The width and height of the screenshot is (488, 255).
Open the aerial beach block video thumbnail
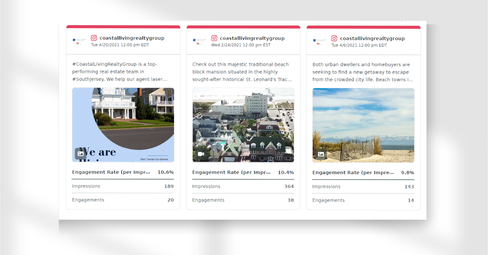coord(243,125)
